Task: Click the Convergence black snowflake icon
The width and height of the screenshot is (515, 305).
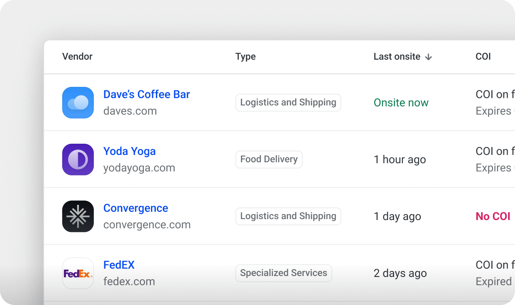Action: [78, 216]
